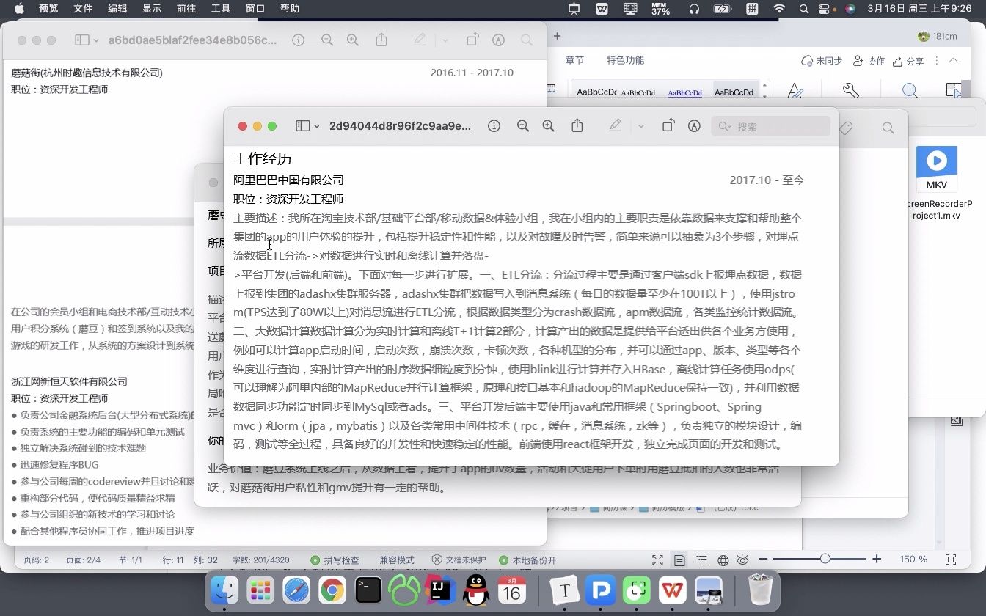Viewport: 986px width, 616px height.
Task: Click 协作 collaborate button in WPS
Action: coord(869,61)
